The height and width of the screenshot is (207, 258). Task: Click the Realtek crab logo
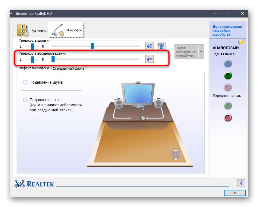pyautogui.click(x=20, y=184)
